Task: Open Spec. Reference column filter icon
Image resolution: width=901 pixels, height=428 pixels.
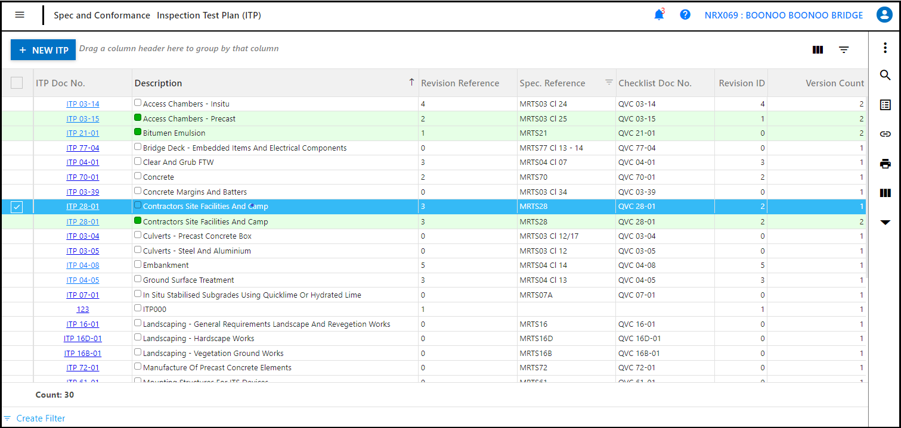Action: pyautogui.click(x=609, y=82)
